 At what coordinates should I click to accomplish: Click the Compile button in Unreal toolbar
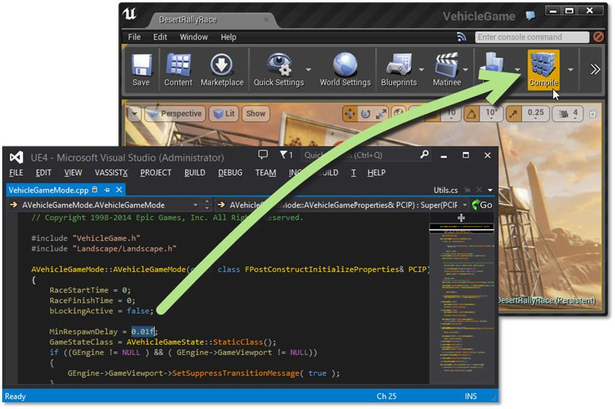[544, 70]
